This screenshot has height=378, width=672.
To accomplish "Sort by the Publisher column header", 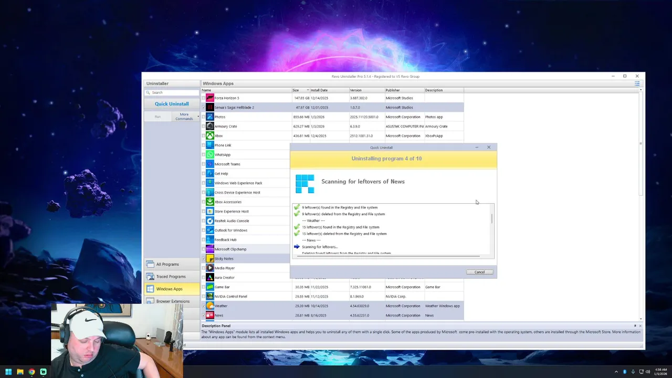I will tap(404, 90).
